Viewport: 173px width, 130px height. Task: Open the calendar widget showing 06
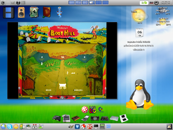coord(139,33)
